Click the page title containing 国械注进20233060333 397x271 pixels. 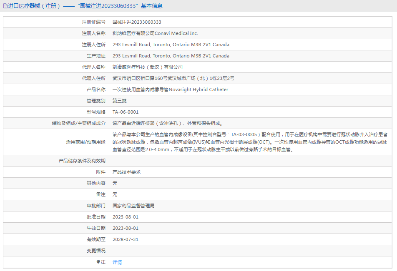(x=85, y=6)
